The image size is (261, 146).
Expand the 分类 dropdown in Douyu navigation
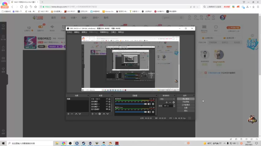(x=74, y=18)
